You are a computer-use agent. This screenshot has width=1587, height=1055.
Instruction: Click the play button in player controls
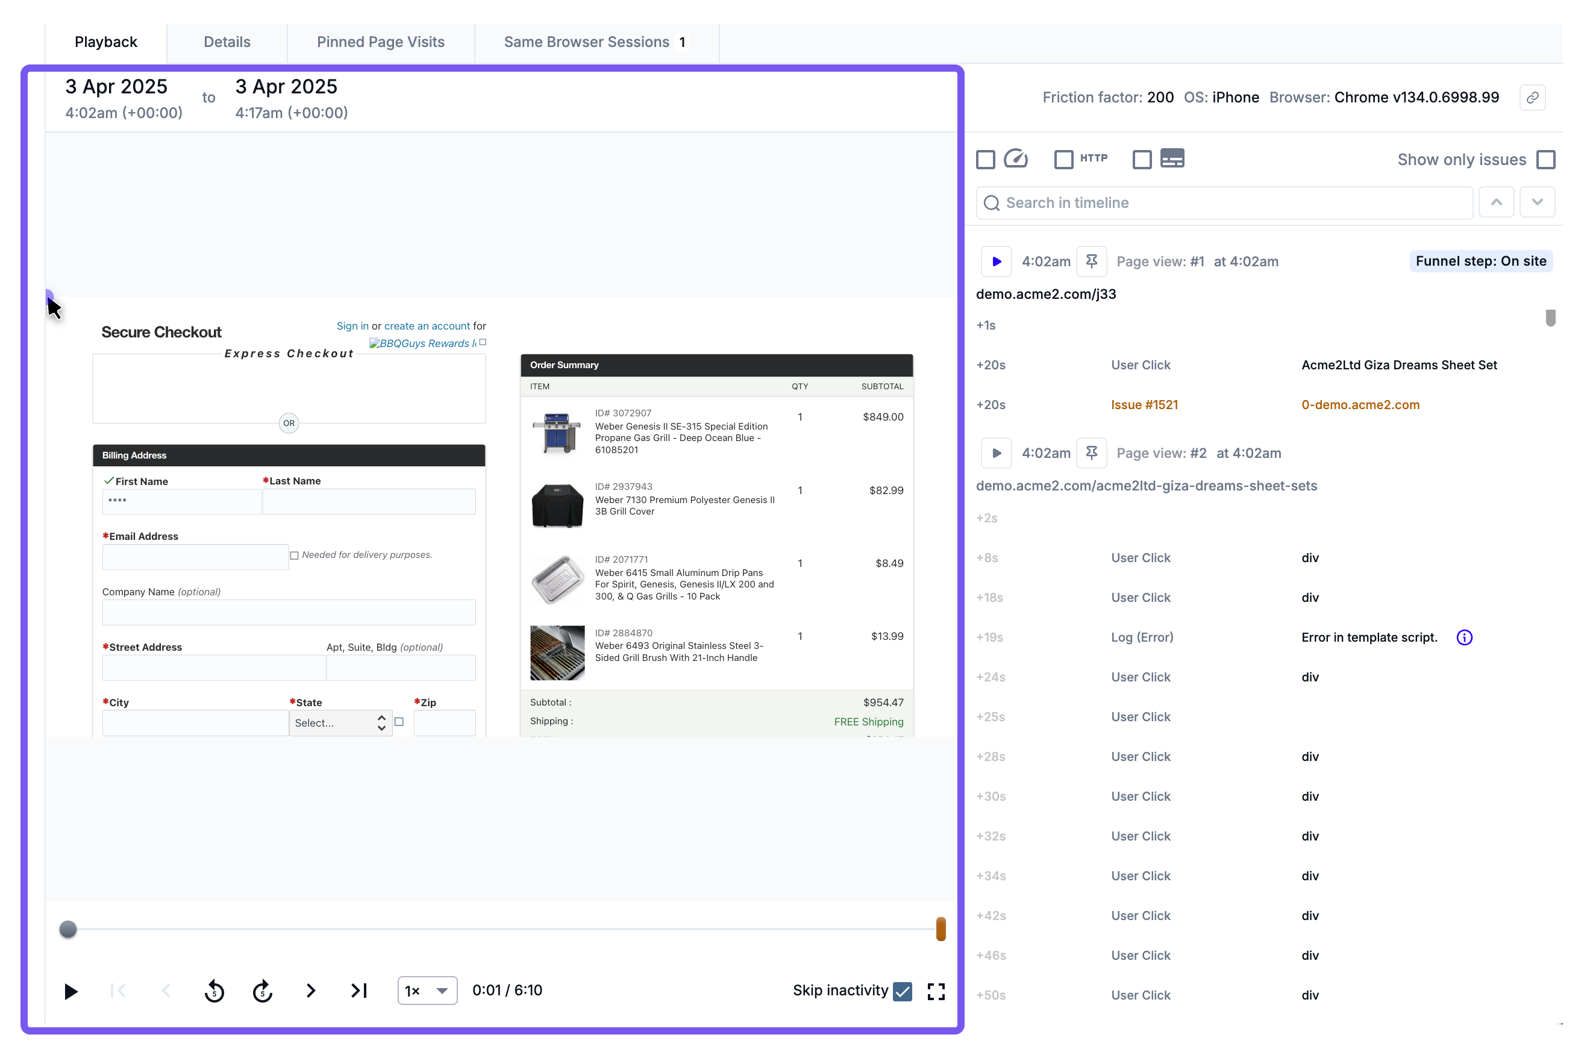click(x=70, y=991)
